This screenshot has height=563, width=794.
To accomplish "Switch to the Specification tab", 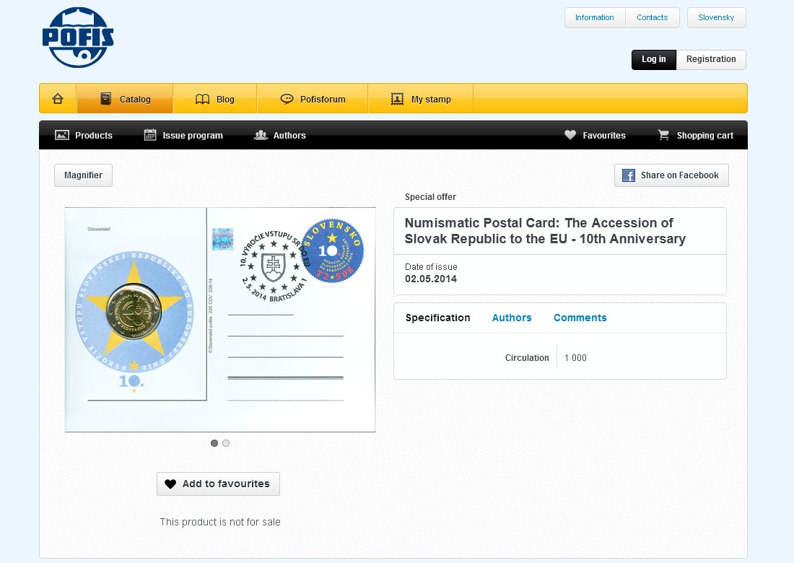I will [x=437, y=318].
